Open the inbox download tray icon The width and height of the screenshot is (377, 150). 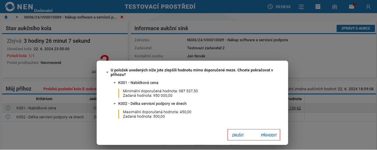click(x=334, y=7)
